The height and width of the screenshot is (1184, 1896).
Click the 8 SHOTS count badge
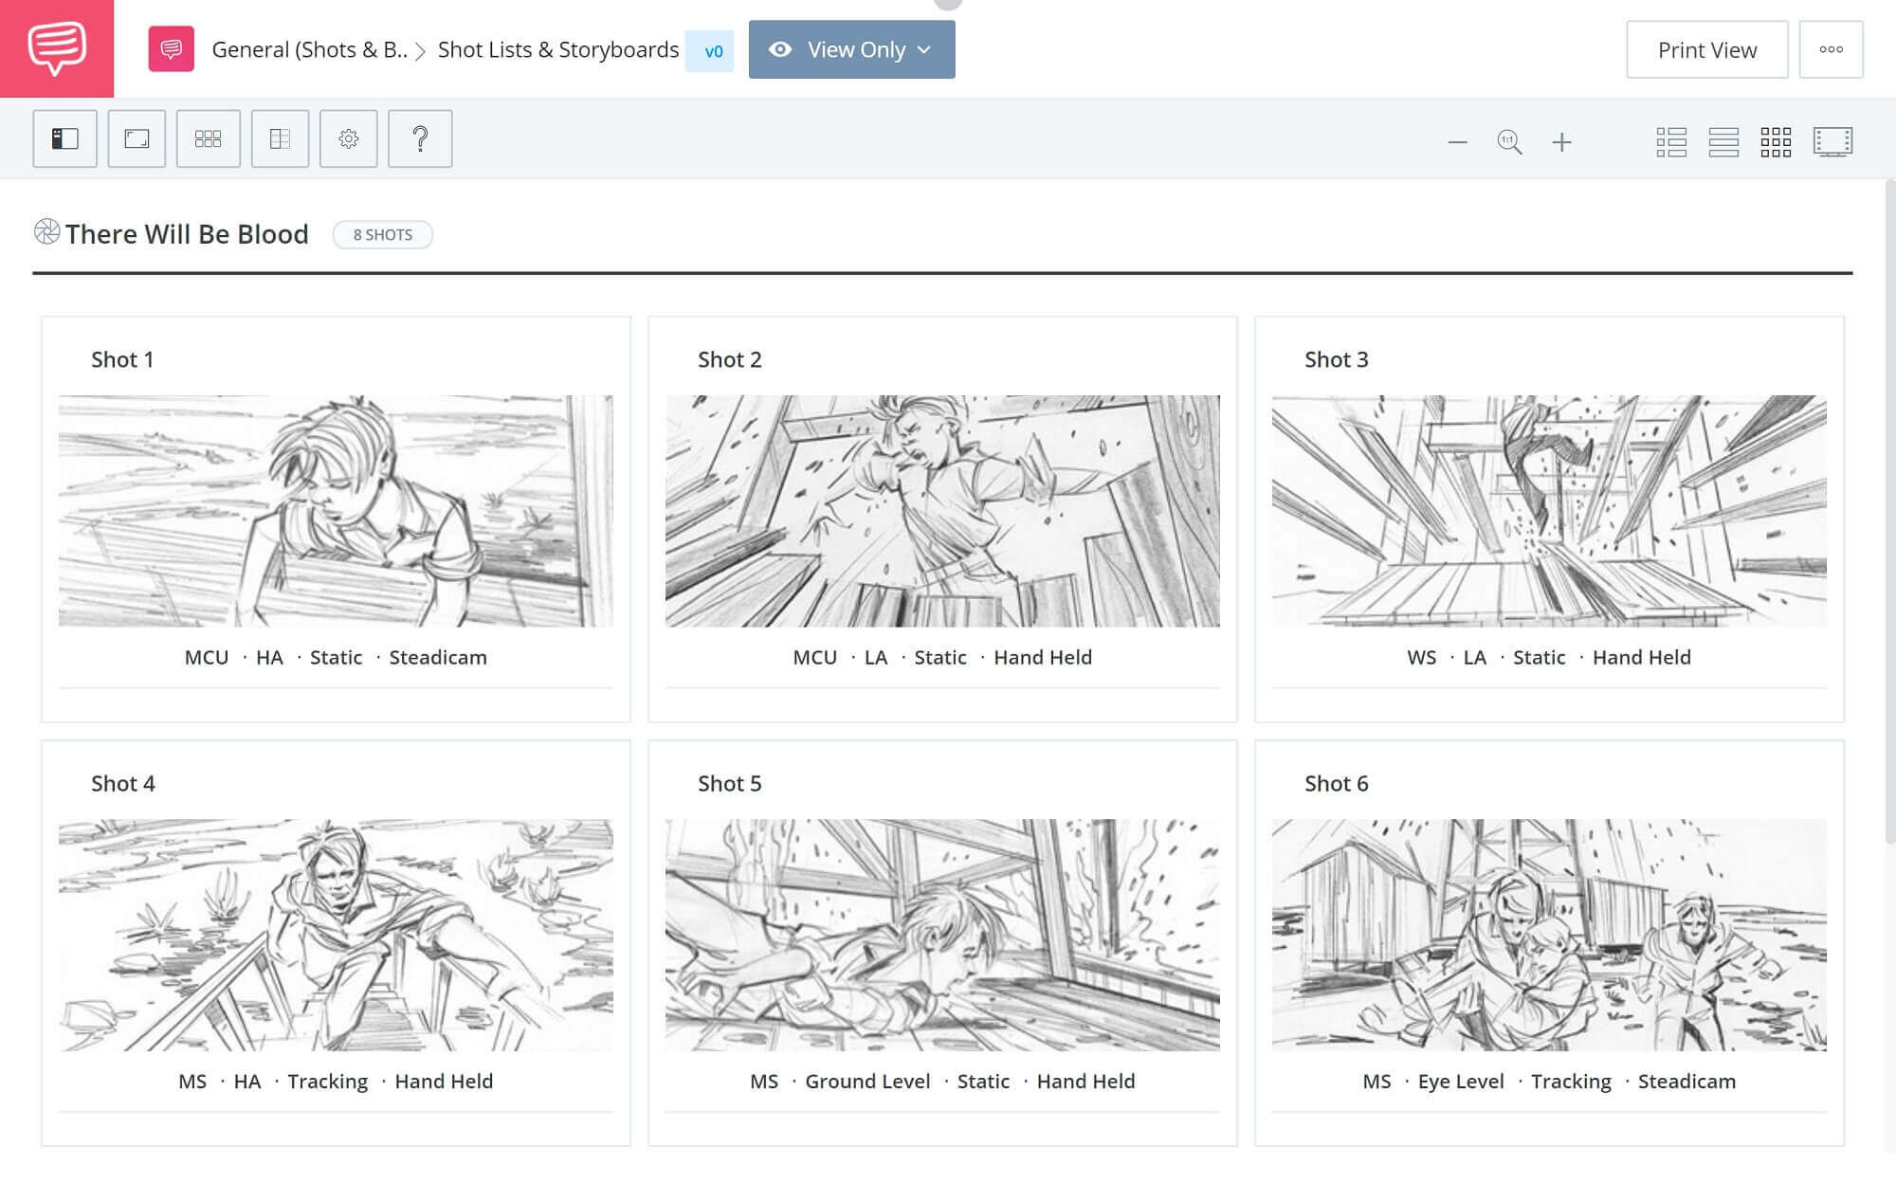(383, 233)
